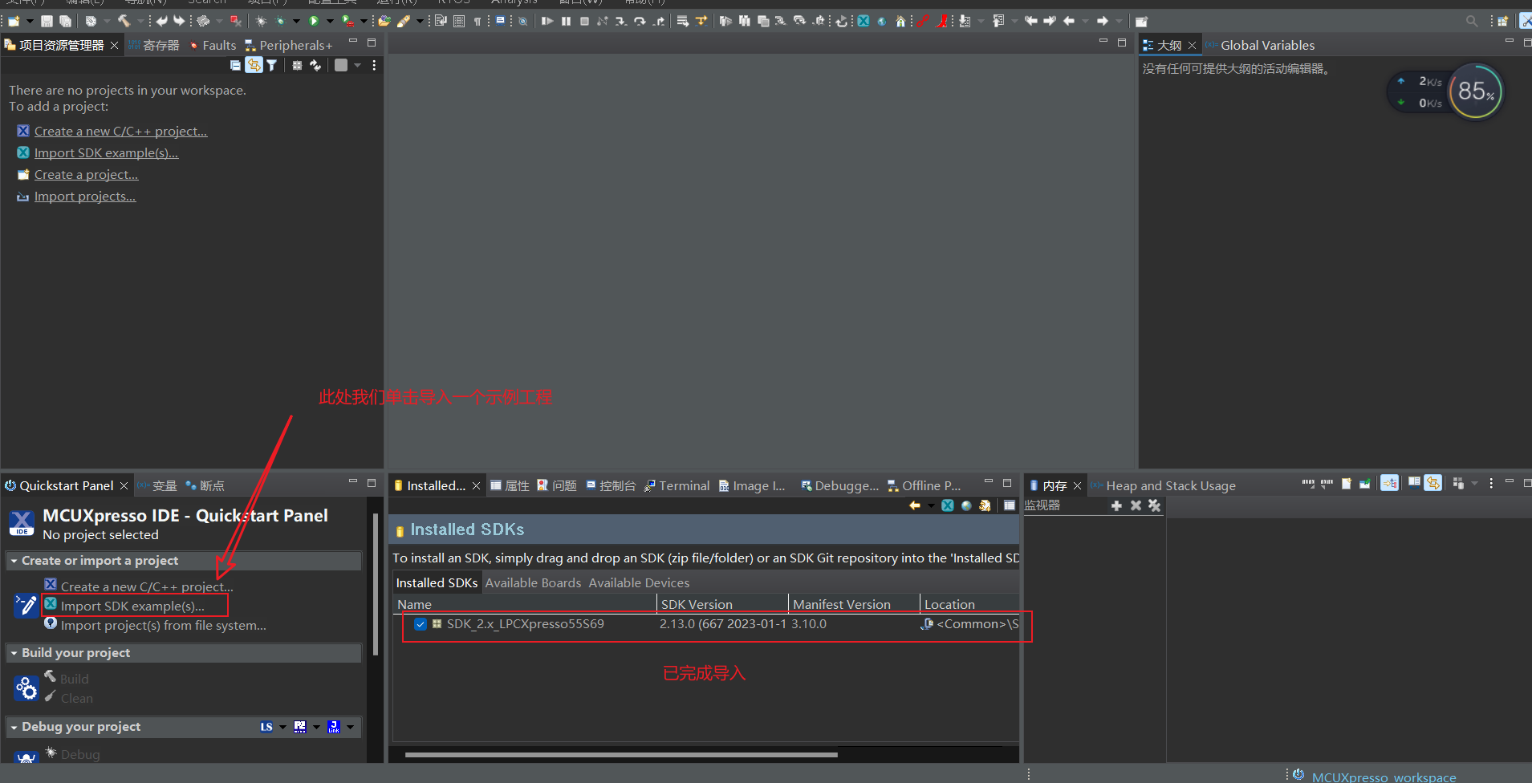Click the Suspend pause icon
This screenshot has width=1532, height=783.
(x=566, y=21)
